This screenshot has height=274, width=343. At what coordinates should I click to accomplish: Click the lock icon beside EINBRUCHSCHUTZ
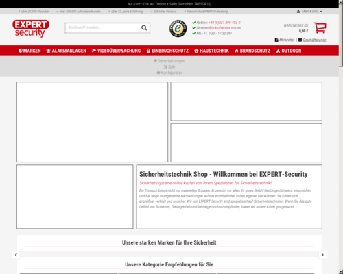(x=148, y=51)
